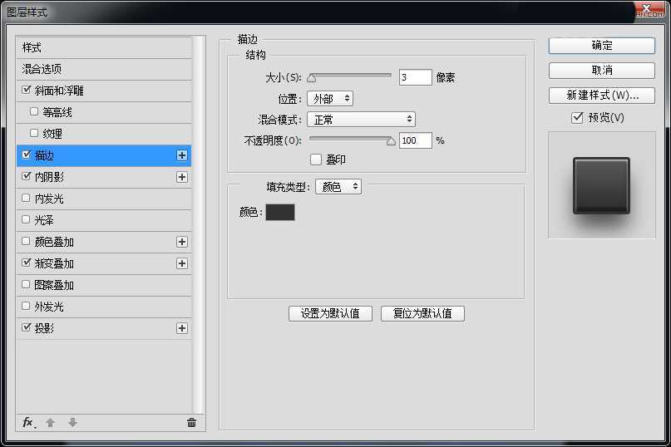Open the 混合模式 blend mode dropdown
Image resolution: width=671 pixels, height=447 pixels.
pyautogui.click(x=361, y=120)
